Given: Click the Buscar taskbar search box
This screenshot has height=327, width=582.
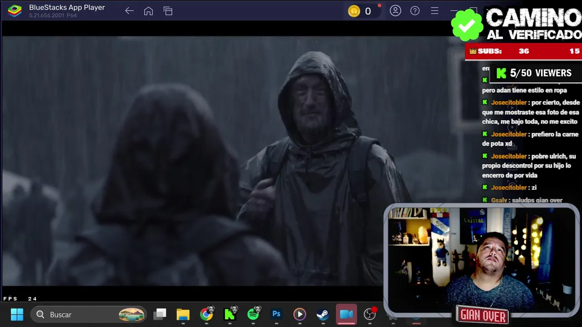Looking at the screenshot, I should (89, 314).
